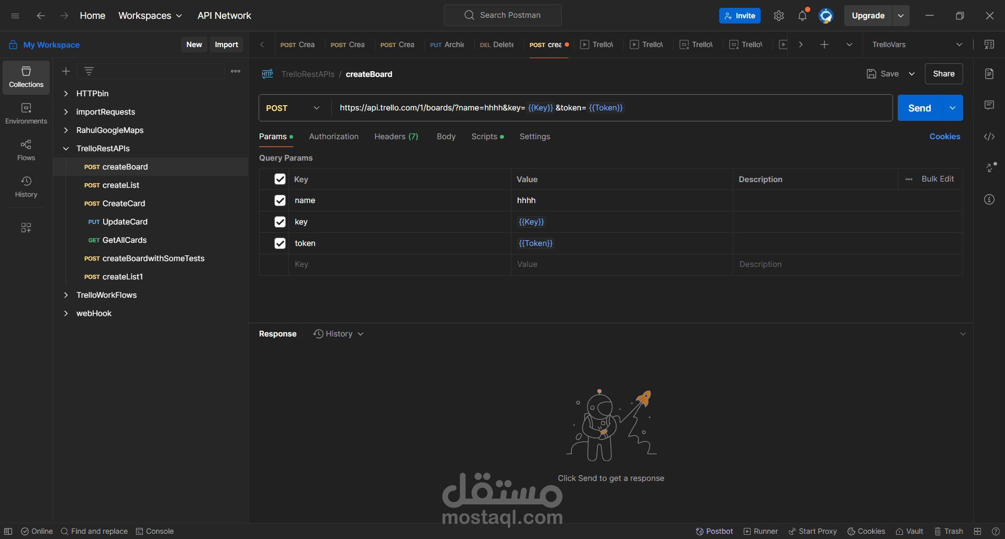Open the documentation icon in right sidebar
This screenshot has width=1005, height=539.
[989, 74]
